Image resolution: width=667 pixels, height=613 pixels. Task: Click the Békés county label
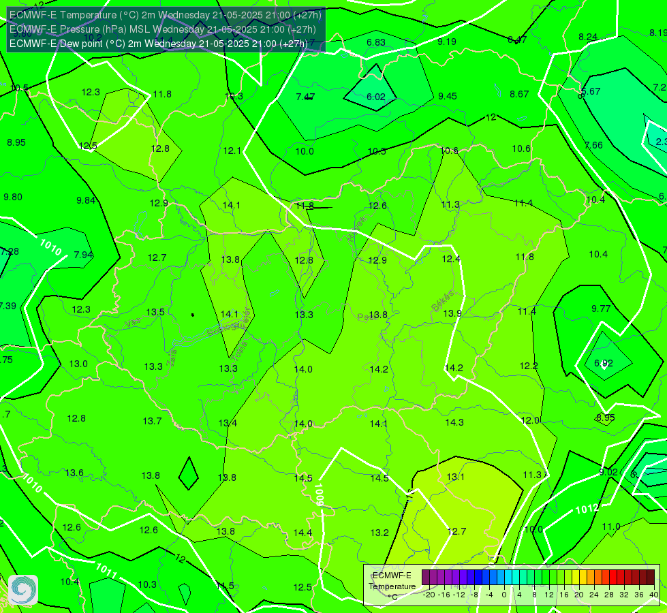coord(443,301)
